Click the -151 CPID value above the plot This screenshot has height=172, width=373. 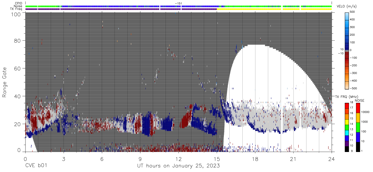[179, 3]
